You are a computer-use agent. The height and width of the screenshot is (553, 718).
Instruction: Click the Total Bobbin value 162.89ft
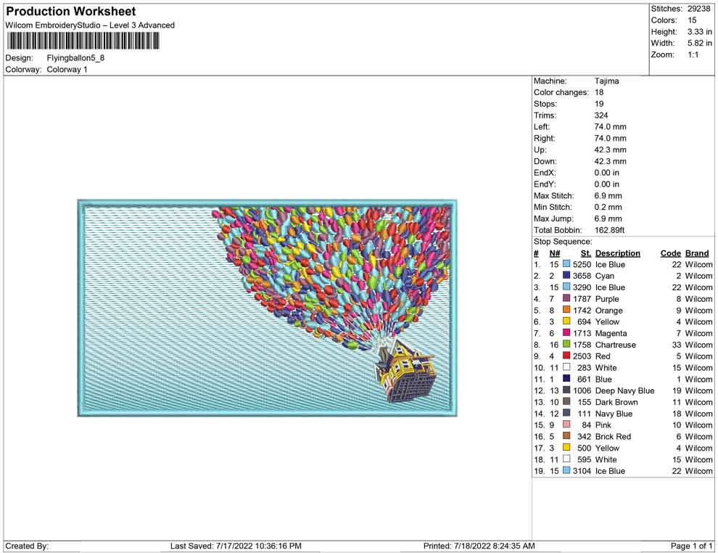[x=609, y=229]
